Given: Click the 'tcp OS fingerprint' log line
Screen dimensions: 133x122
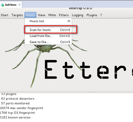Looking at the screenshot, I should 17,113.
